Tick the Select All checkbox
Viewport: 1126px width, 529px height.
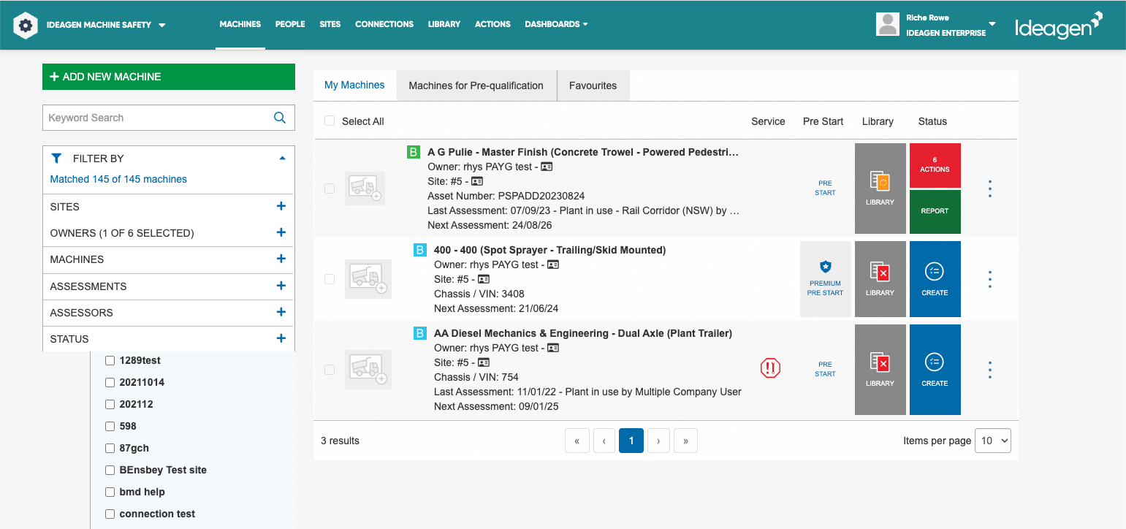(330, 121)
